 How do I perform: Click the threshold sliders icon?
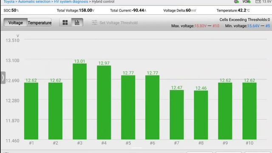click(94, 23)
